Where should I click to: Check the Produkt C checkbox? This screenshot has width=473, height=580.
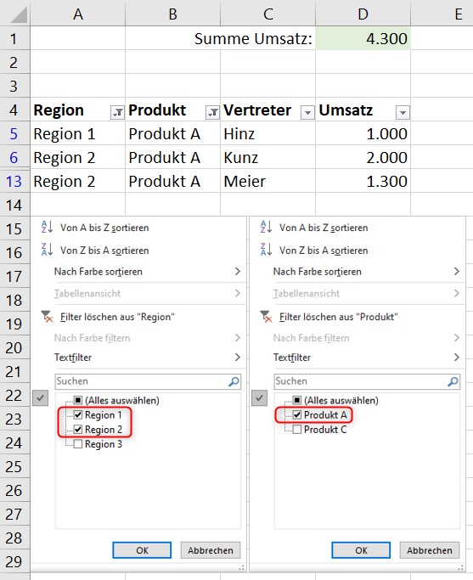pos(296,429)
